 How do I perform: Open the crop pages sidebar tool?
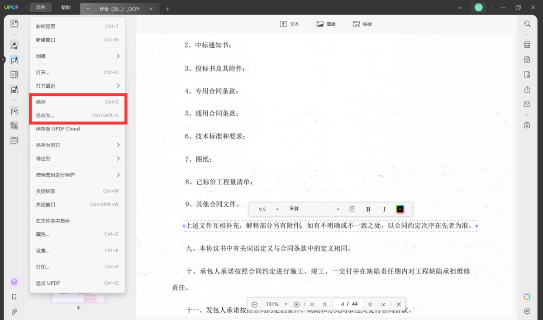point(14,125)
